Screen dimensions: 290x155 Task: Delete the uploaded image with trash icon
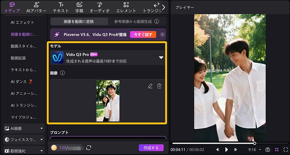tap(159, 86)
